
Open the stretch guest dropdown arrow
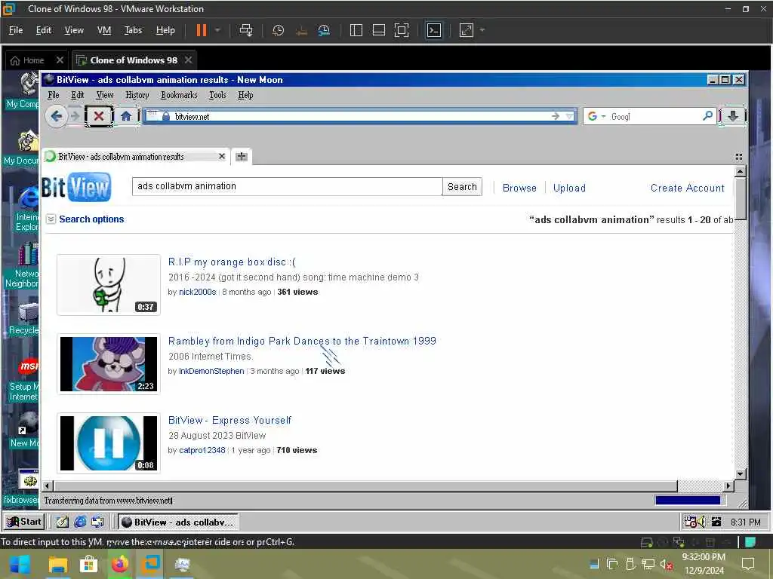(482, 30)
